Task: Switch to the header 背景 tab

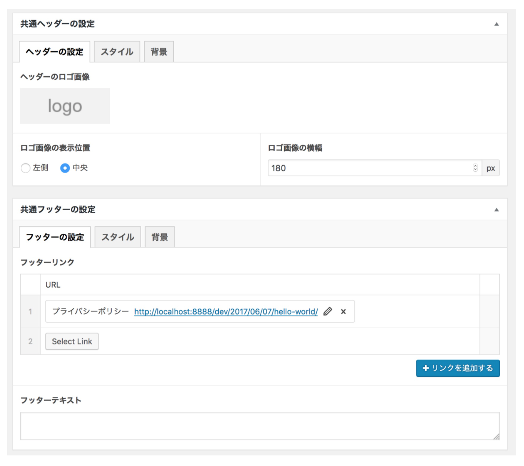Action: coord(159,52)
